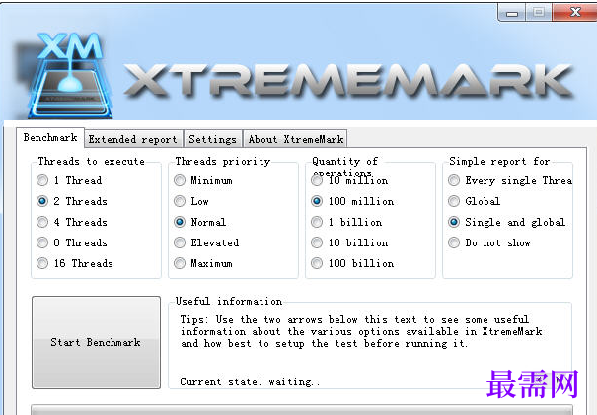Switch to the Settings tab
This screenshot has width=597, height=415.
click(x=212, y=139)
